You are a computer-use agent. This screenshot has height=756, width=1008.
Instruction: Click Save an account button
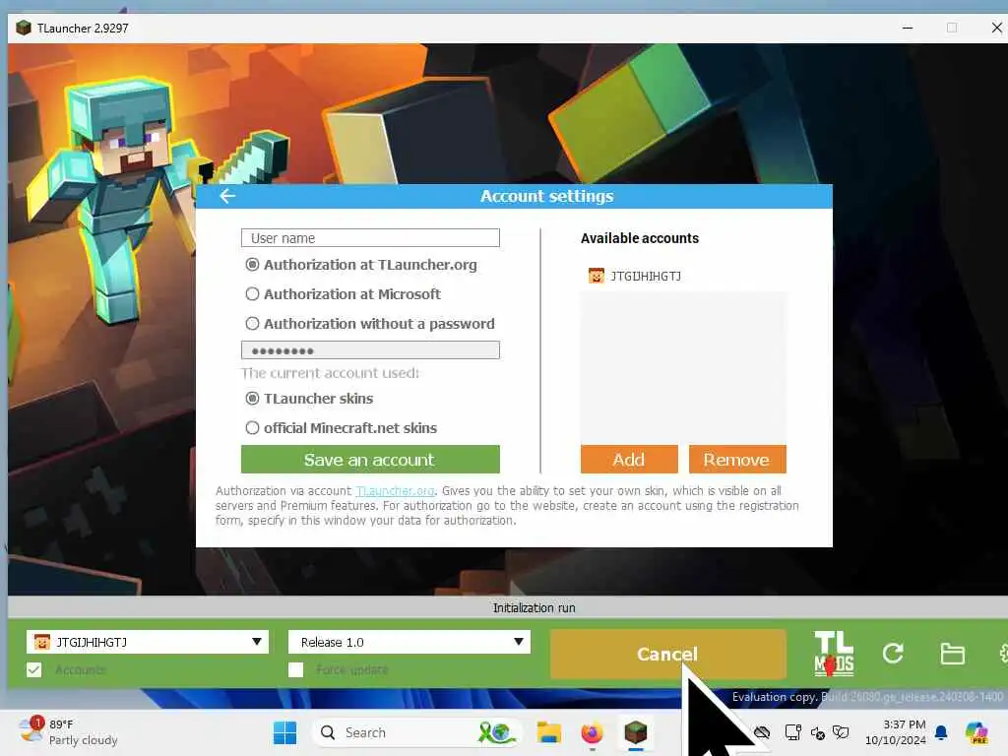coord(370,459)
